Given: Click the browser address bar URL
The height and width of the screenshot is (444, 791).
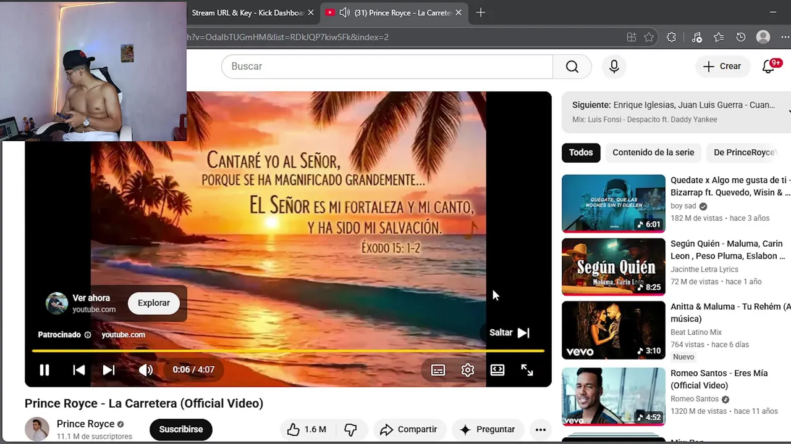Looking at the screenshot, I should [x=288, y=37].
